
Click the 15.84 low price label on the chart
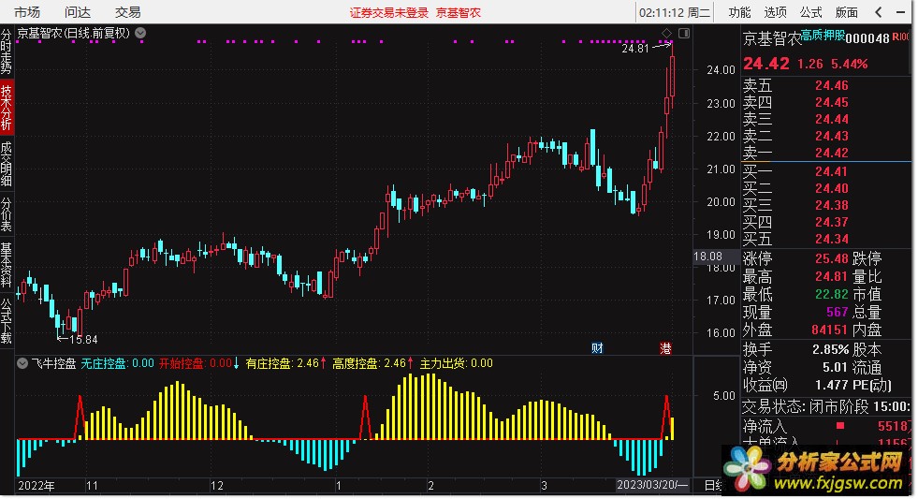click(83, 340)
